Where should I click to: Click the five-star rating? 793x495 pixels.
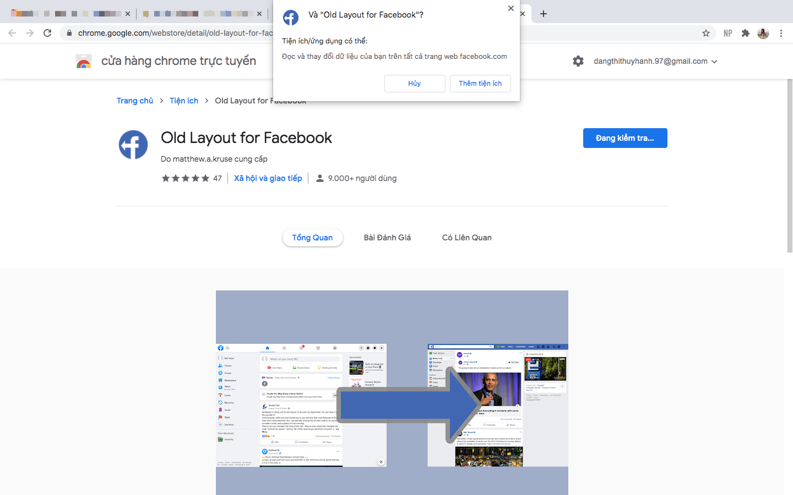point(186,178)
